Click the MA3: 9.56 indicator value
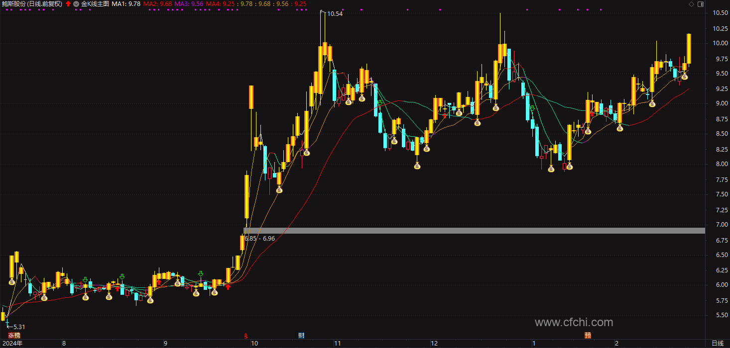Image resolution: width=730 pixels, height=348 pixels. [189, 3]
